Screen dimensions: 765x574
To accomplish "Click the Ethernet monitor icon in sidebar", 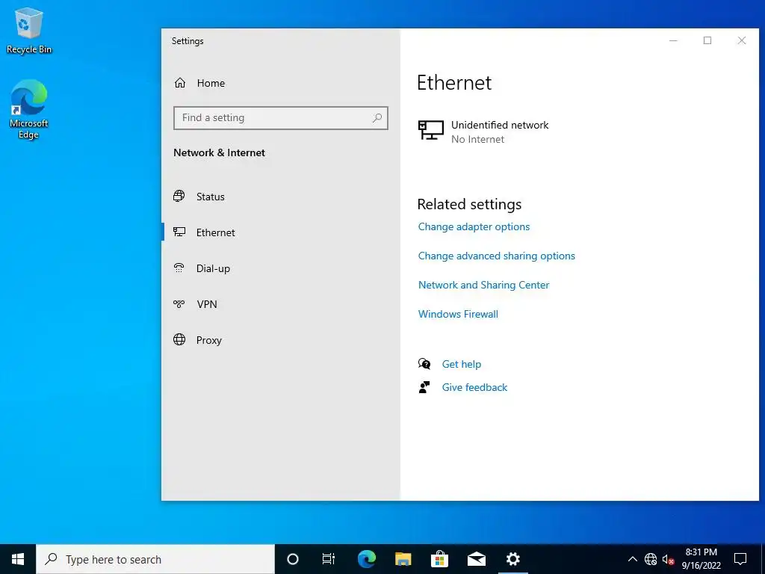I will click(179, 232).
